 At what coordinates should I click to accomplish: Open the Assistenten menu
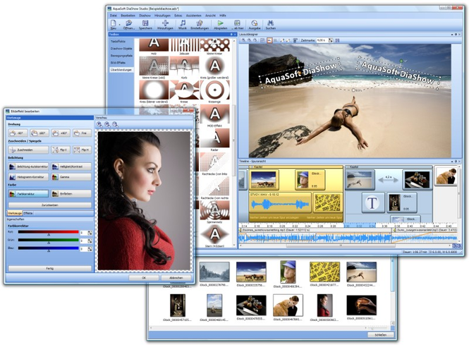(193, 16)
